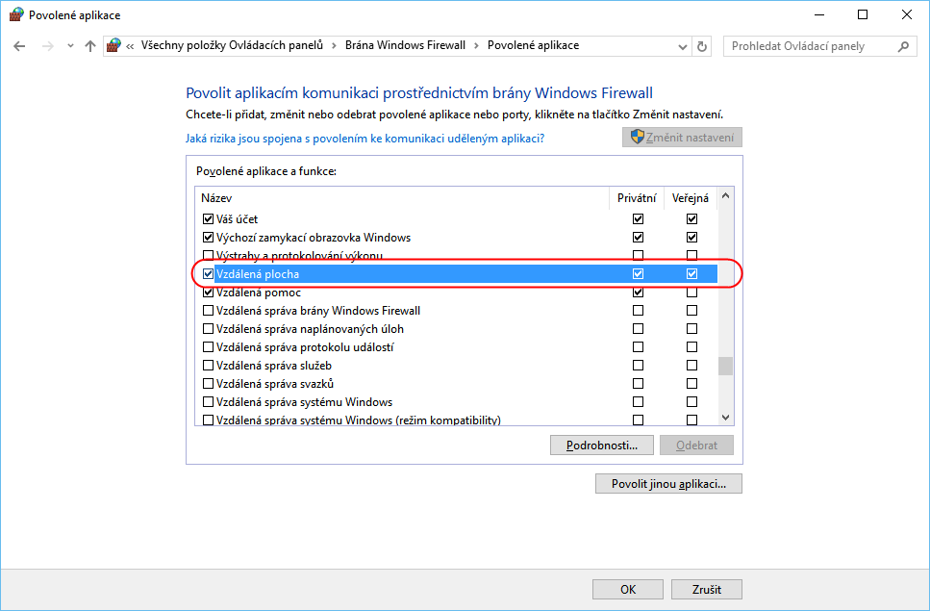The image size is (930, 611).
Task: Click the search magnifier icon
Action: point(903,46)
